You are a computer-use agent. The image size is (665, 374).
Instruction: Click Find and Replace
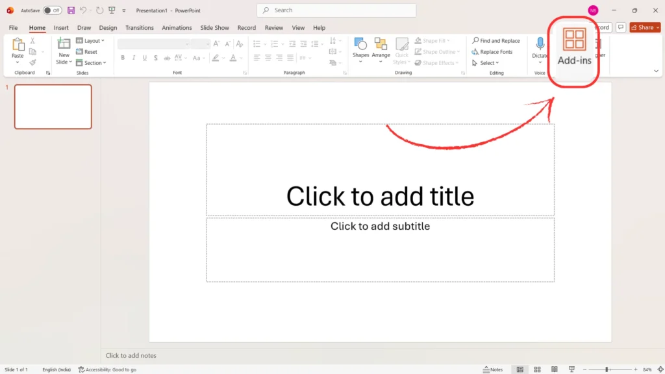click(496, 41)
